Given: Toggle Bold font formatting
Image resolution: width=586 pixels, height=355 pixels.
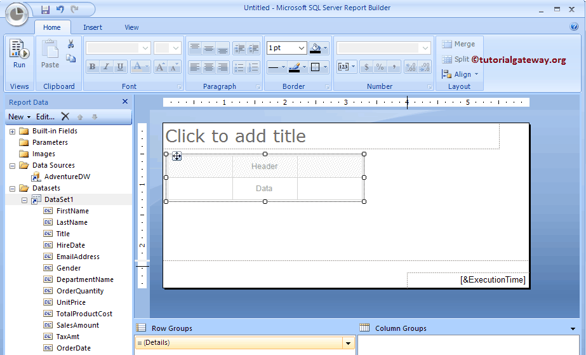Looking at the screenshot, I should (x=92, y=67).
